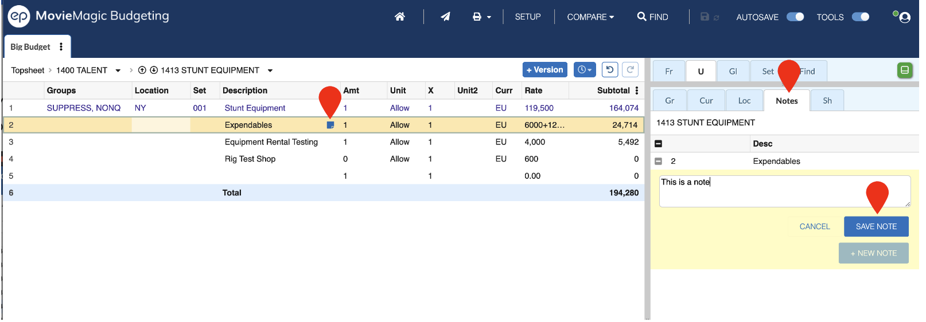Select the Notes tab
The width and height of the screenshot is (926, 322).
pyautogui.click(x=787, y=101)
